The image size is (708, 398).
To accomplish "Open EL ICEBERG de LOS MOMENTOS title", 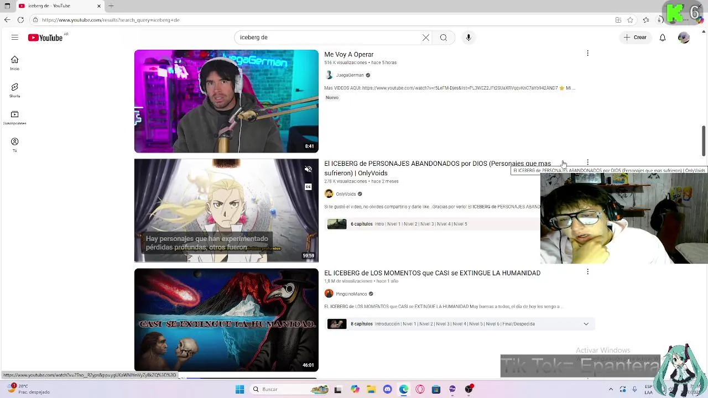I will click(432, 273).
